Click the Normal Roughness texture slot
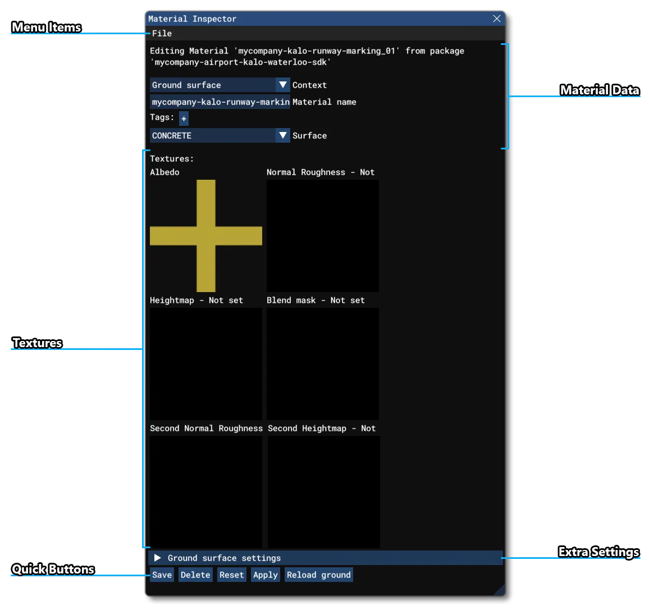649x610 pixels. [x=323, y=236]
